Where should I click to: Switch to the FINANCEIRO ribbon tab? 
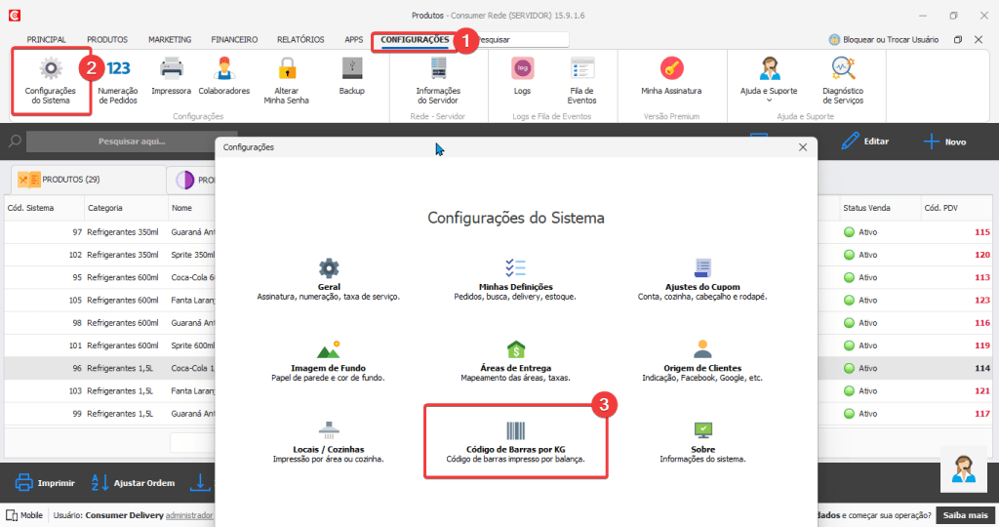coord(234,40)
